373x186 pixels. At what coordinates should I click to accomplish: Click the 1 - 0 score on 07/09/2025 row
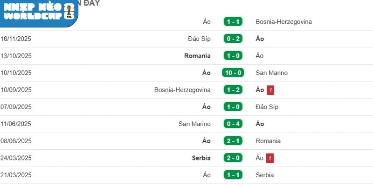tap(233, 107)
